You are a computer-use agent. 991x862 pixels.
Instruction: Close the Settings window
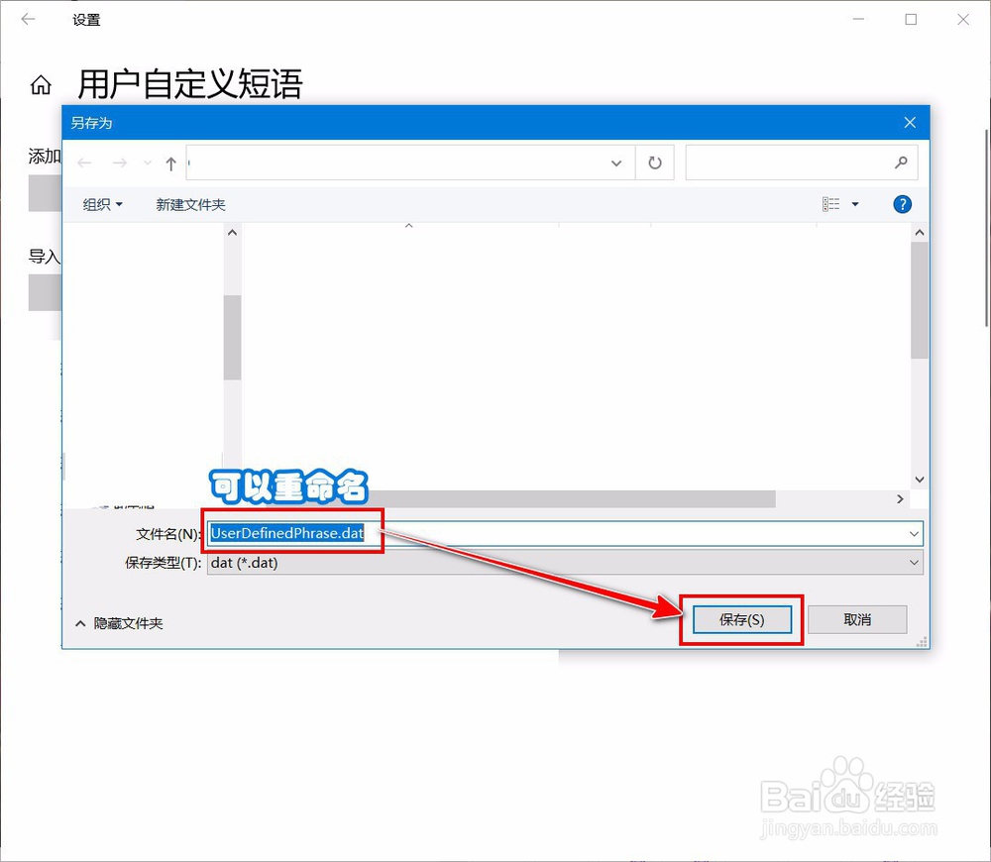962,20
